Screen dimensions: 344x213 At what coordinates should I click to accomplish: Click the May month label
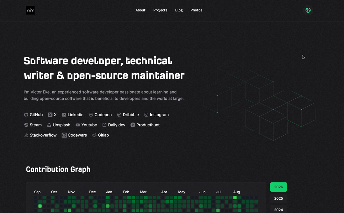[x=182, y=192]
